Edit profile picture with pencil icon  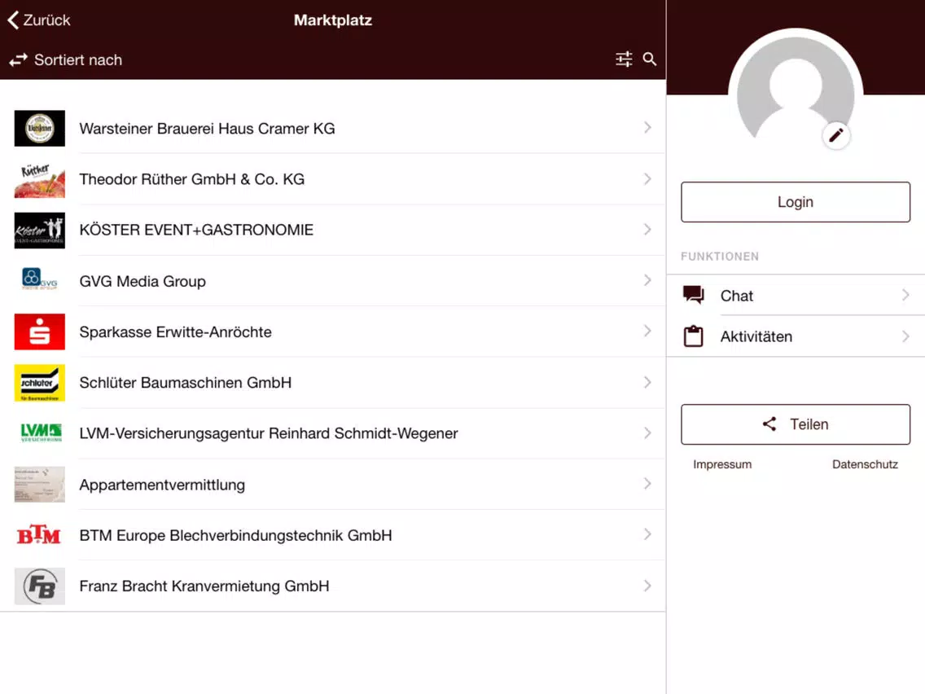pos(836,136)
